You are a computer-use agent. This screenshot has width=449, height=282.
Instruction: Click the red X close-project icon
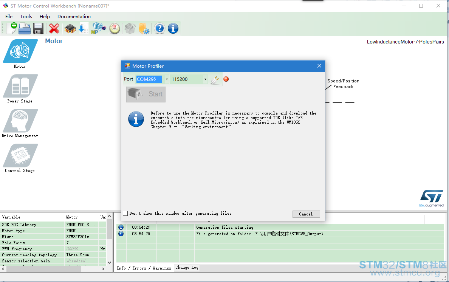(54, 29)
